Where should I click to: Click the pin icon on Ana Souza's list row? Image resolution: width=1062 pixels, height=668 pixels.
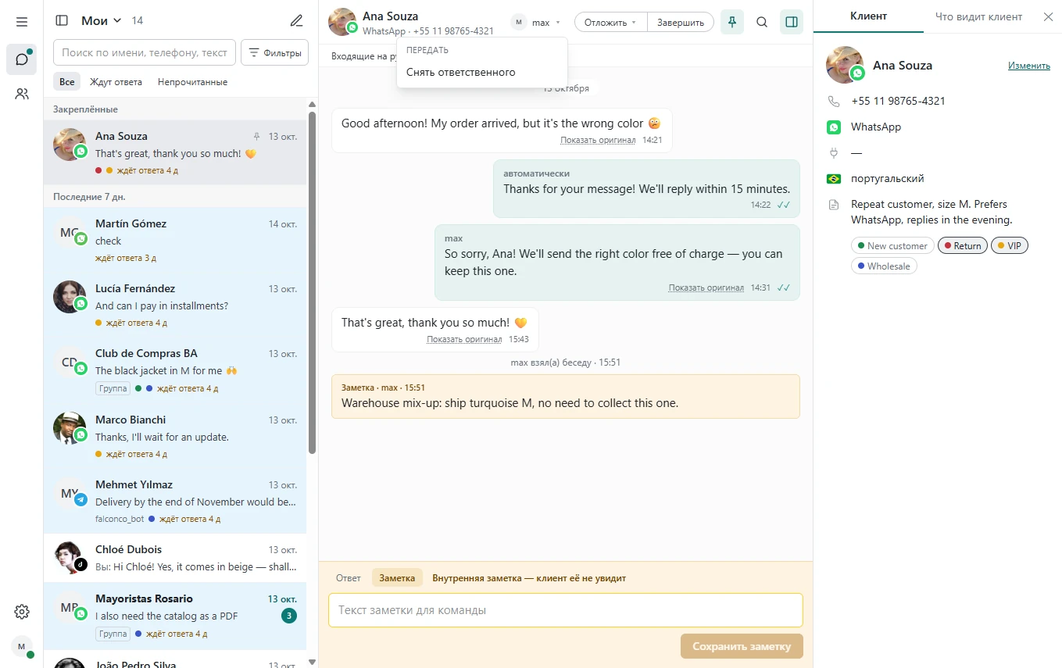(257, 137)
